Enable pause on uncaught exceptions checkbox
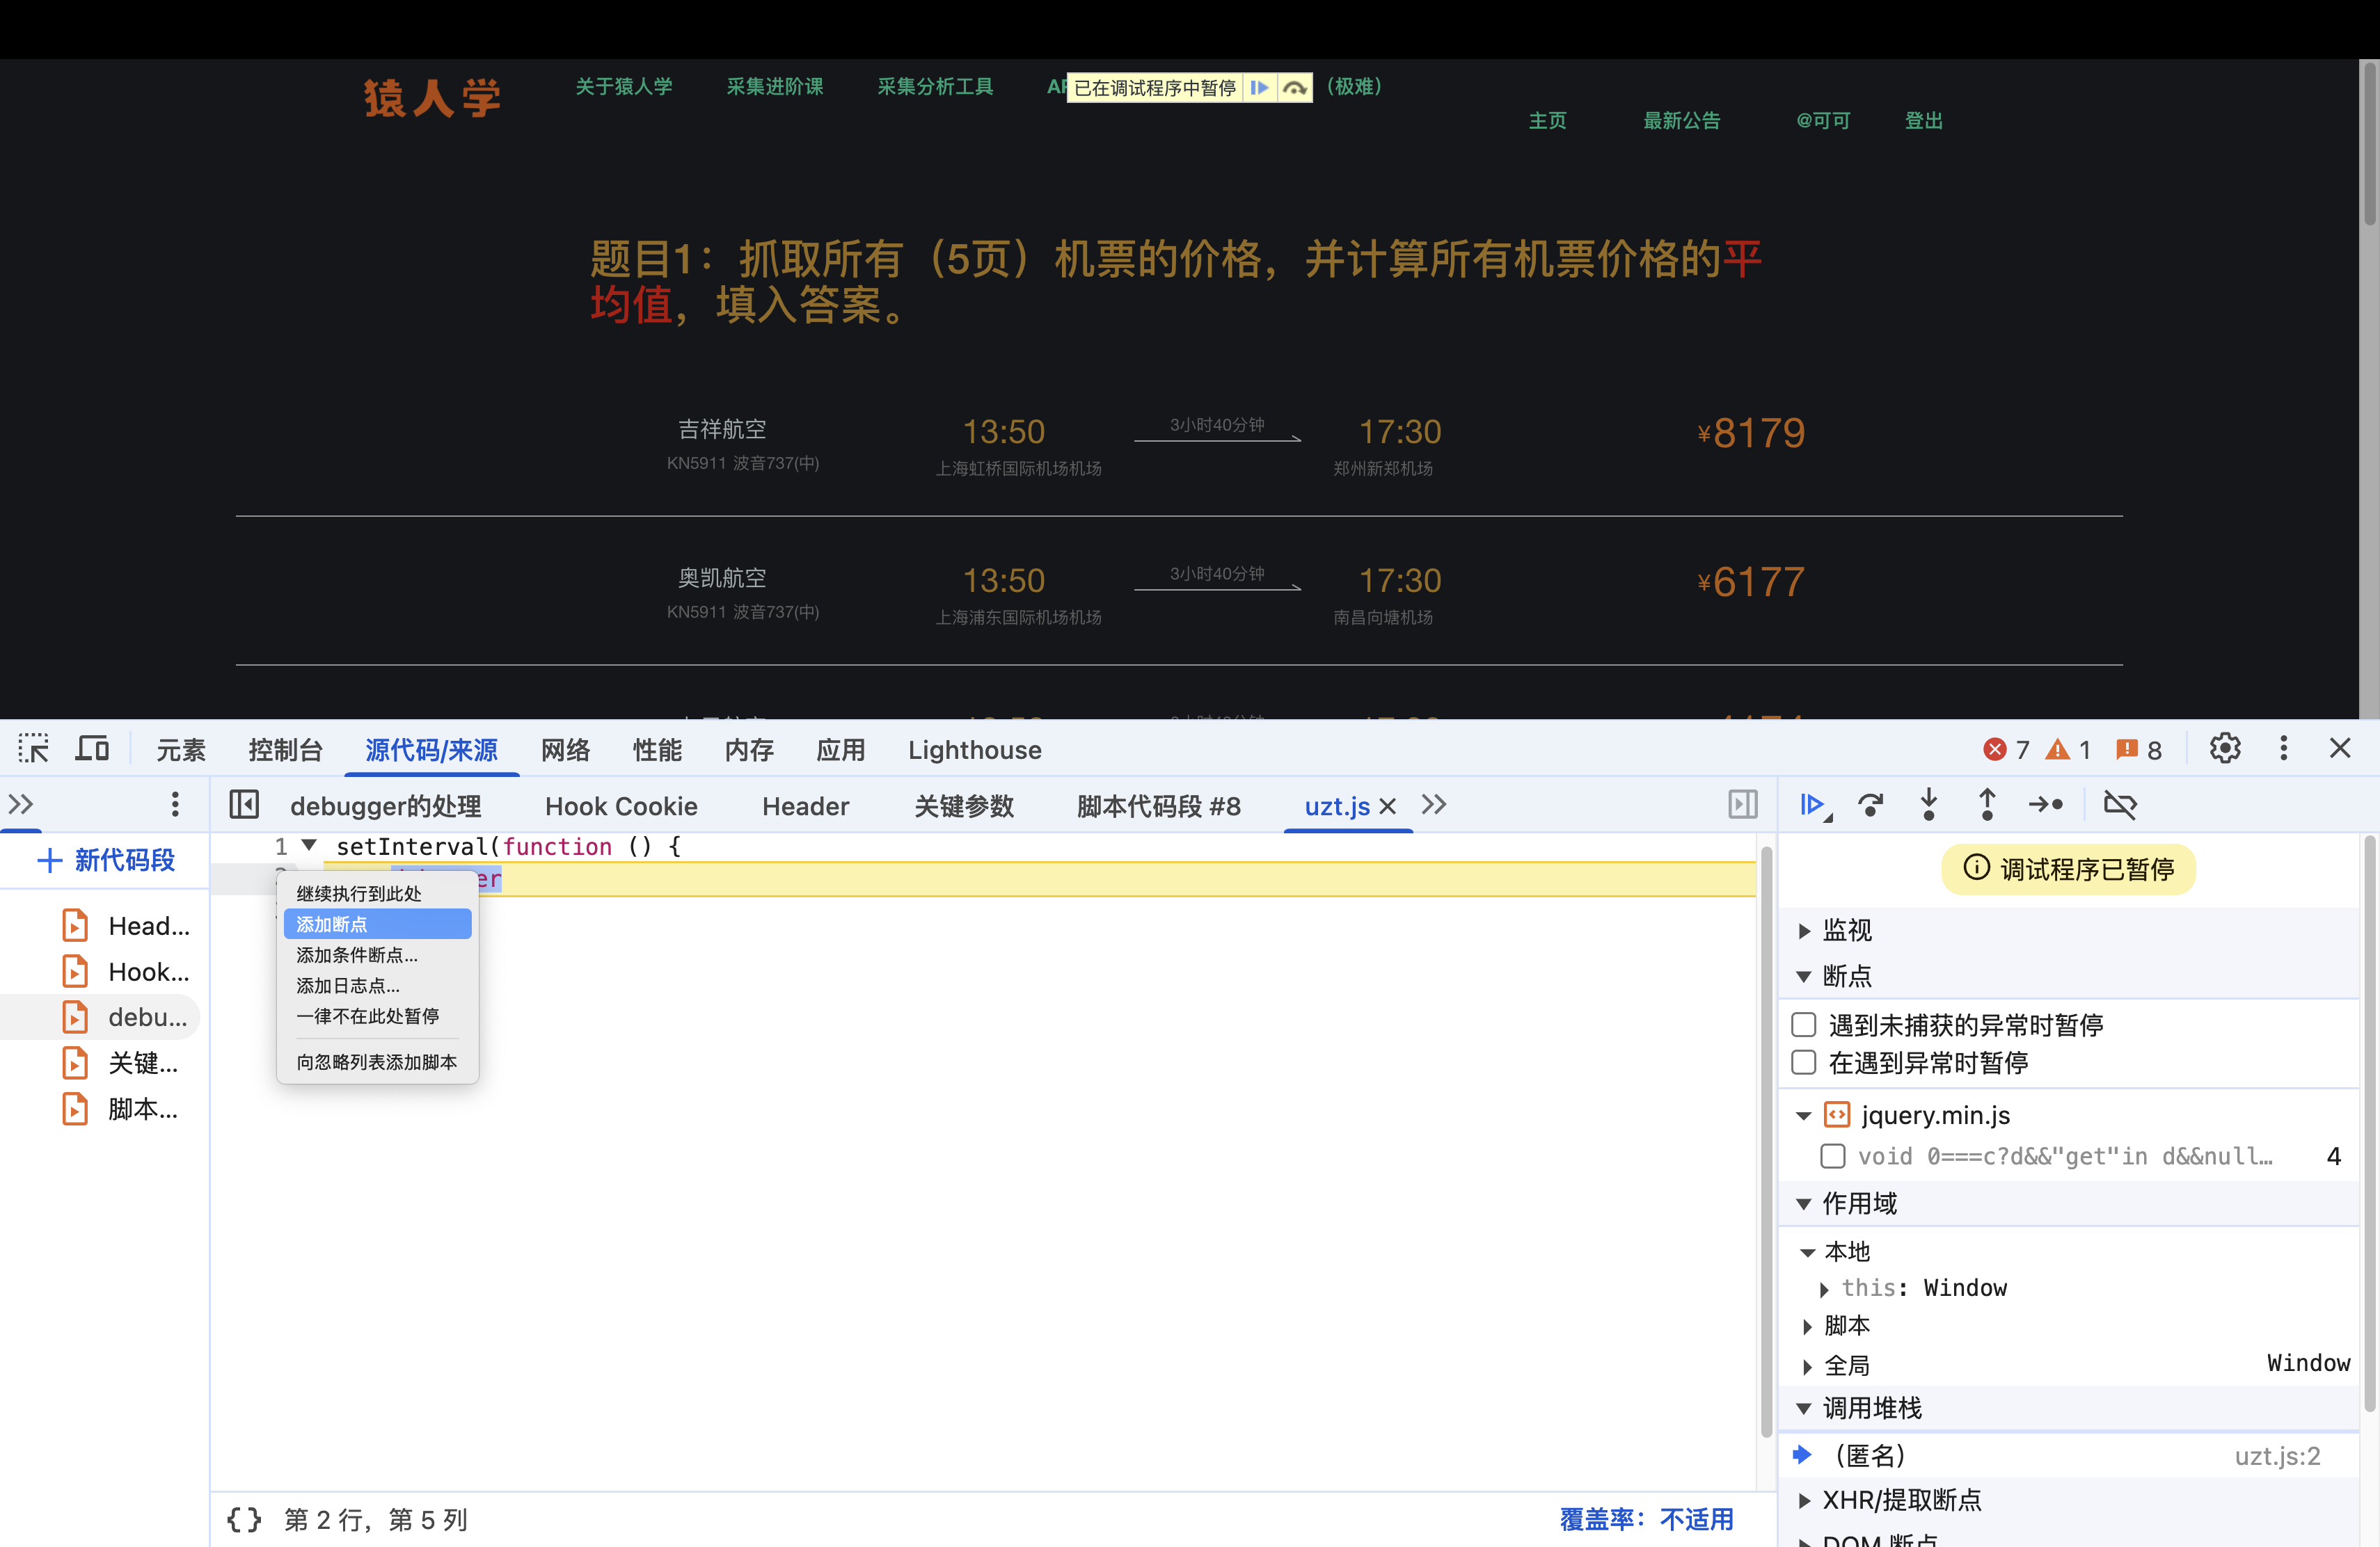 (x=1804, y=1025)
